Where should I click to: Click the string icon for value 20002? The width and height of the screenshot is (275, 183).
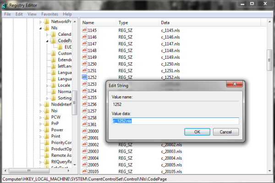pyautogui.click(x=84, y=144)
